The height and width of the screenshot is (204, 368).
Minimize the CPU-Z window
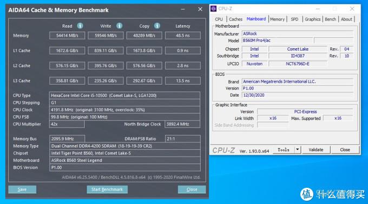tap(318, 9)
